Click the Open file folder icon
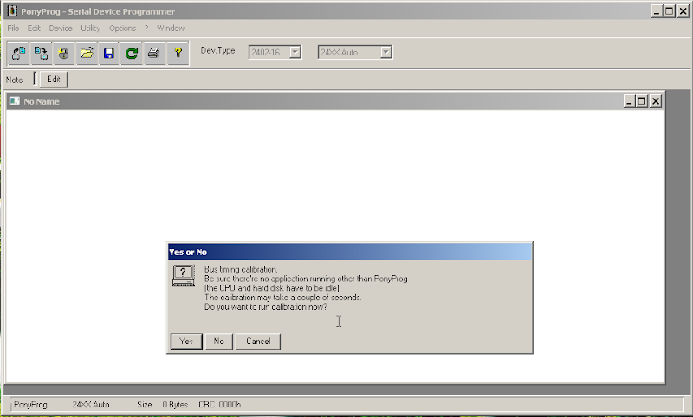This screenshot has width=693, height=417. click(x=87, y=54)
